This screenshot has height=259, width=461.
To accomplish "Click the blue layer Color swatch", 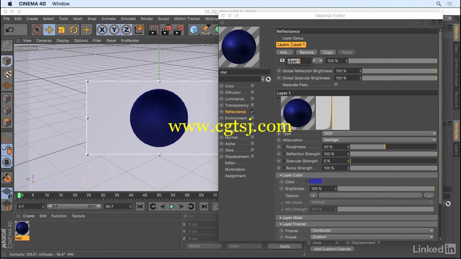I will click(316, 181).
